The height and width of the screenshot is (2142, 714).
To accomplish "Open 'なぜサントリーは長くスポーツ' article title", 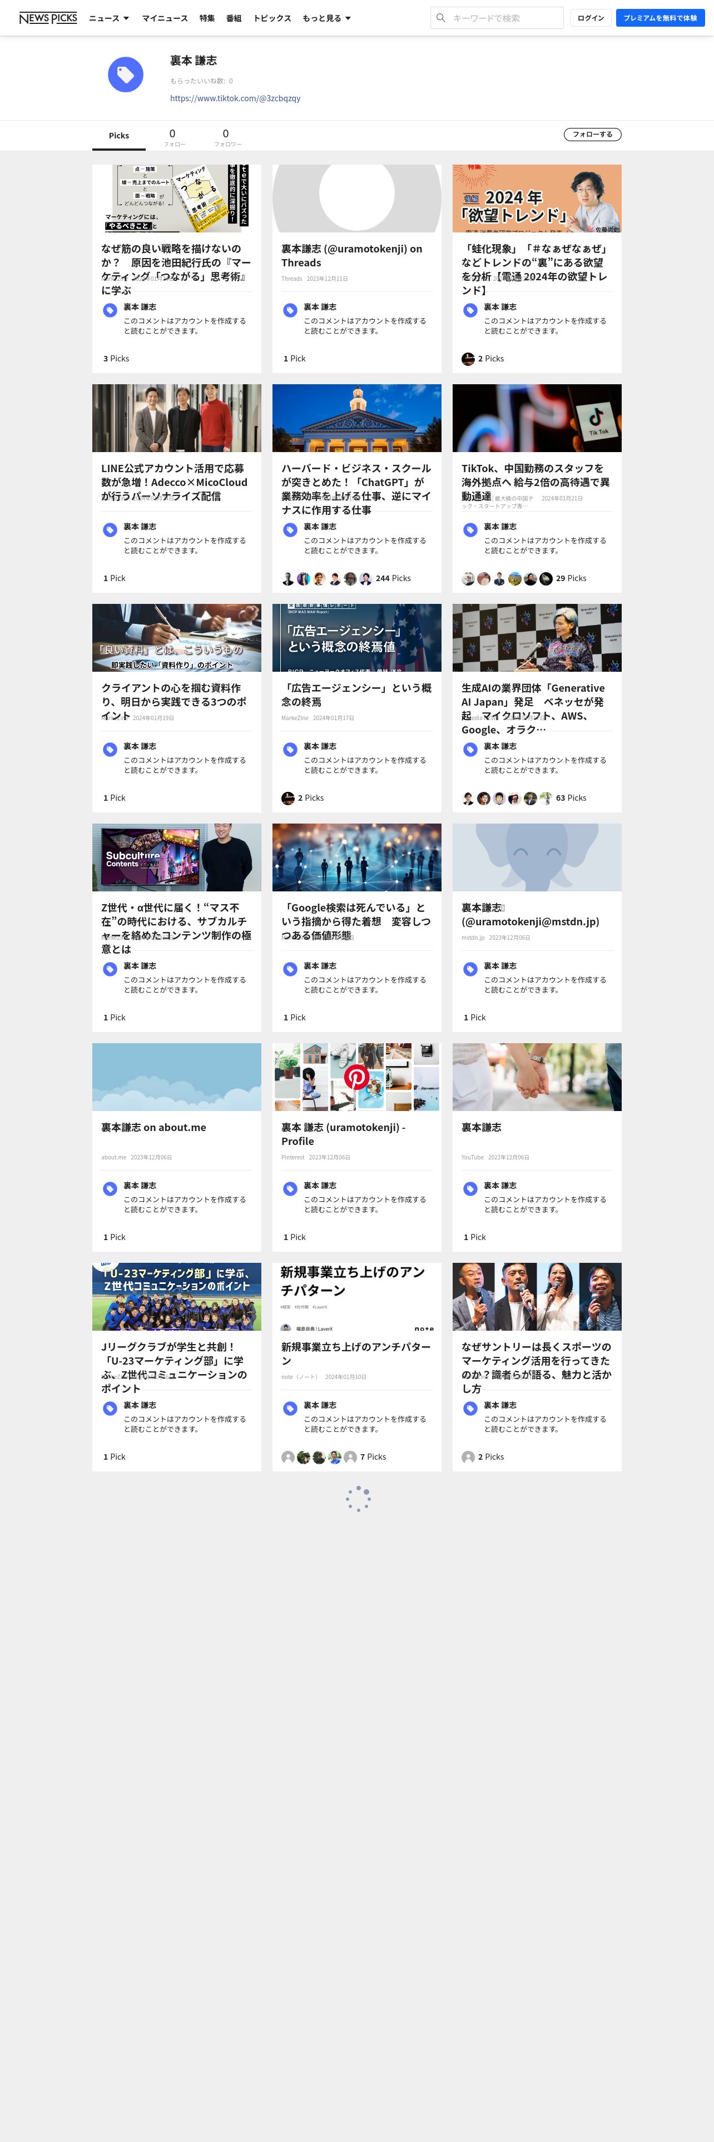I will (x=536, y=1367).
